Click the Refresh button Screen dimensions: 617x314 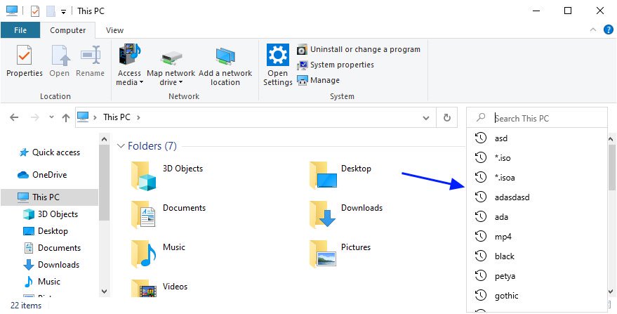pyautogui.click(x=446, y=117)
